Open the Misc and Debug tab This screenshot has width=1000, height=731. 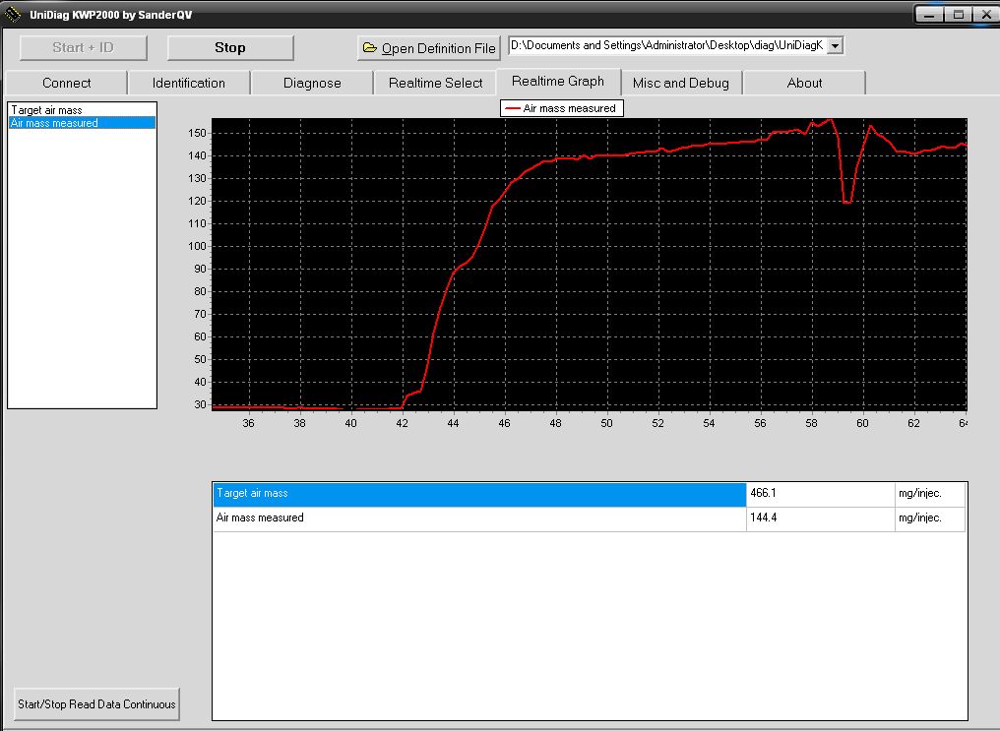pyautogui.click(x=681, y=84)
